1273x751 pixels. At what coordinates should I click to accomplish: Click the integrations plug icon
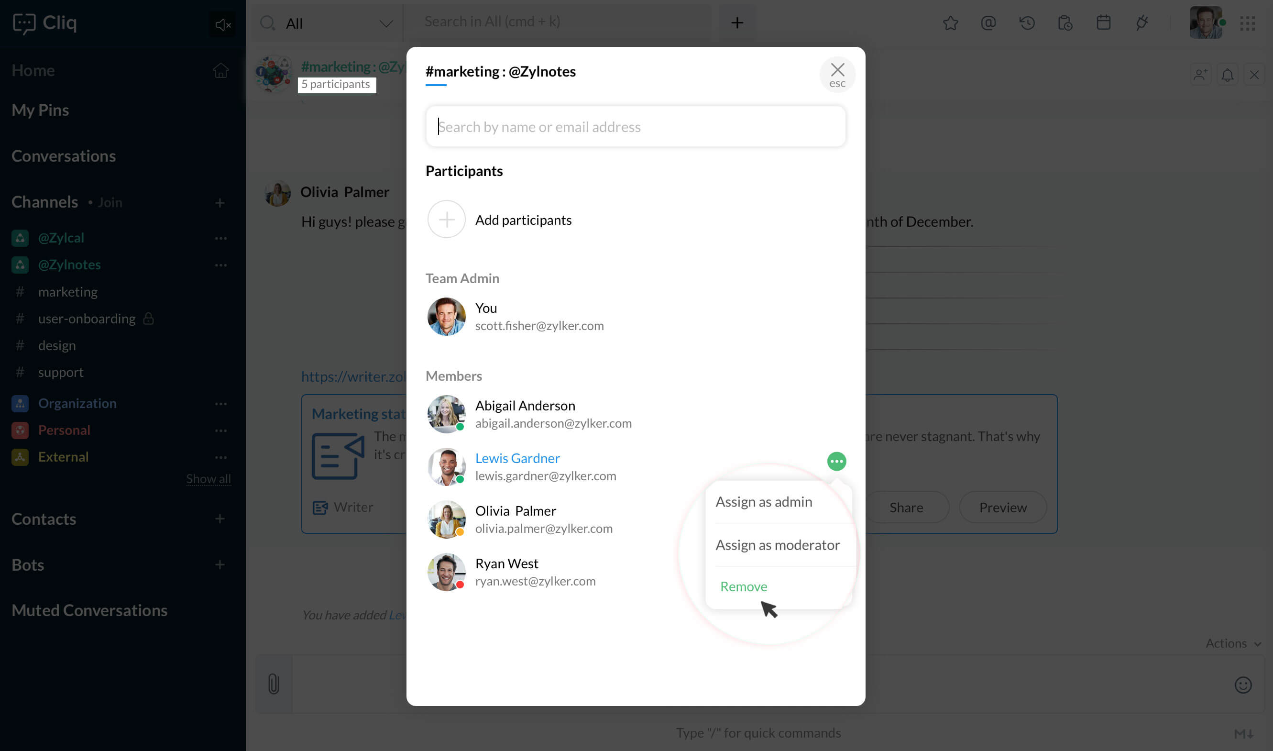pos(1141,23)
